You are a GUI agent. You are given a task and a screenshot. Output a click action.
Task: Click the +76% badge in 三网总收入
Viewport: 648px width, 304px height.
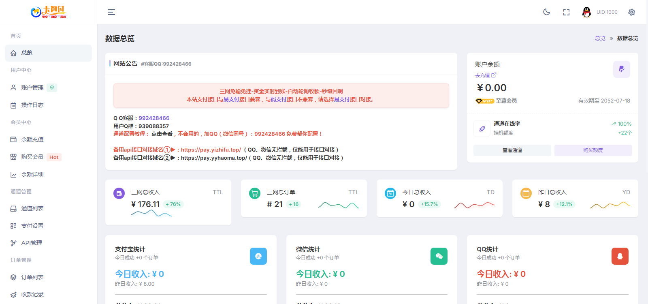pos(173,204)
